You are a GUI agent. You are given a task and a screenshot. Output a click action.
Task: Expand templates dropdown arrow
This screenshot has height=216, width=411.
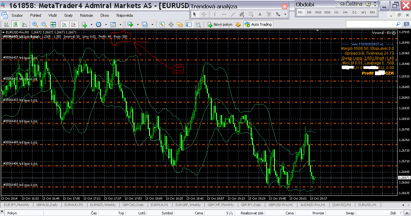[120, 24]
